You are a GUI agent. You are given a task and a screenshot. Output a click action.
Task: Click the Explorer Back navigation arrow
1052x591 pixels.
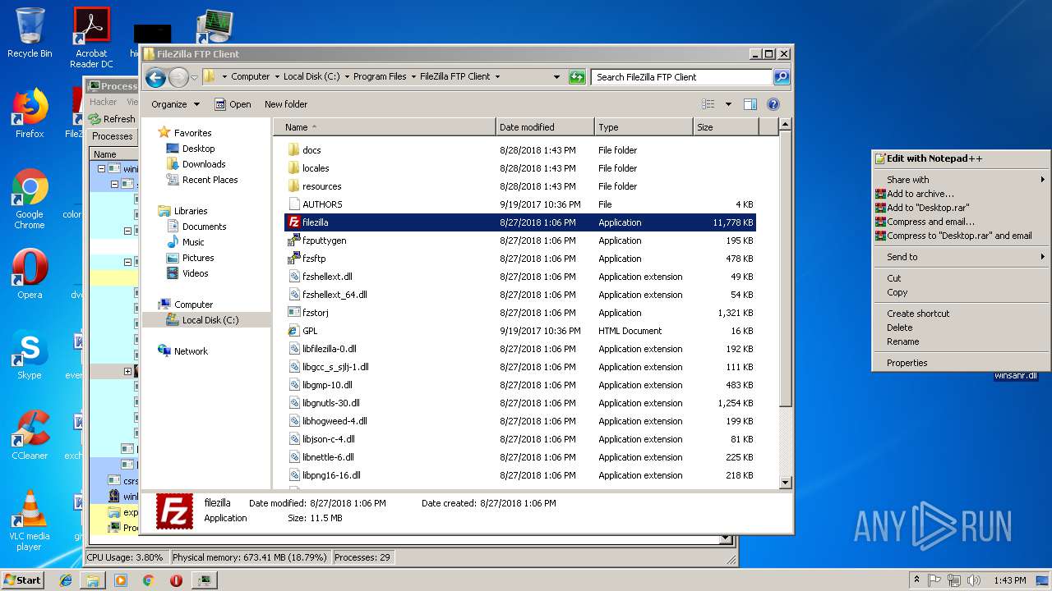(x=155, y=77)
